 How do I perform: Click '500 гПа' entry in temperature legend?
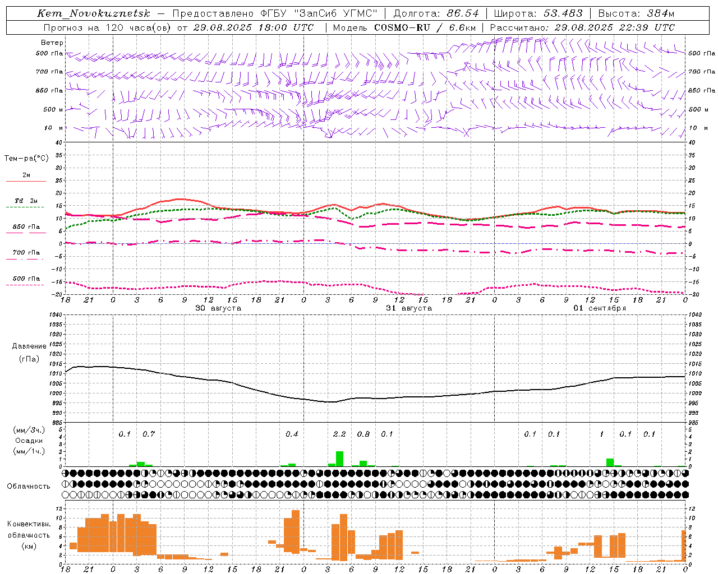coord(26,279)
